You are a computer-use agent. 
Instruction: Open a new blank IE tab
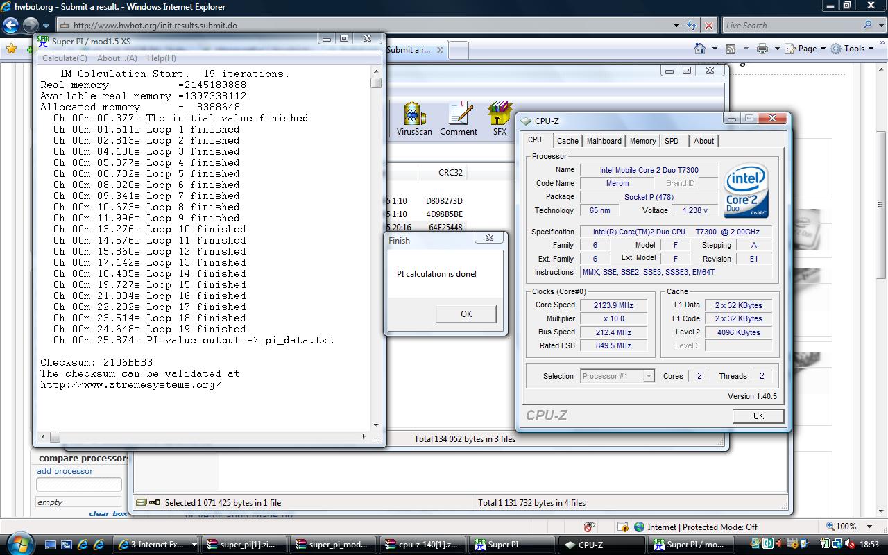click(459, 50)
